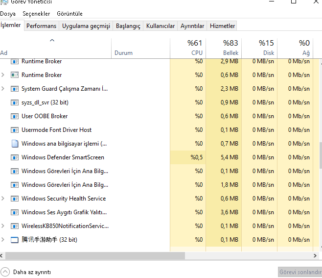322x278 pixels.
Task: Click the syzs_dl_svr process icon
Action: 15,102
